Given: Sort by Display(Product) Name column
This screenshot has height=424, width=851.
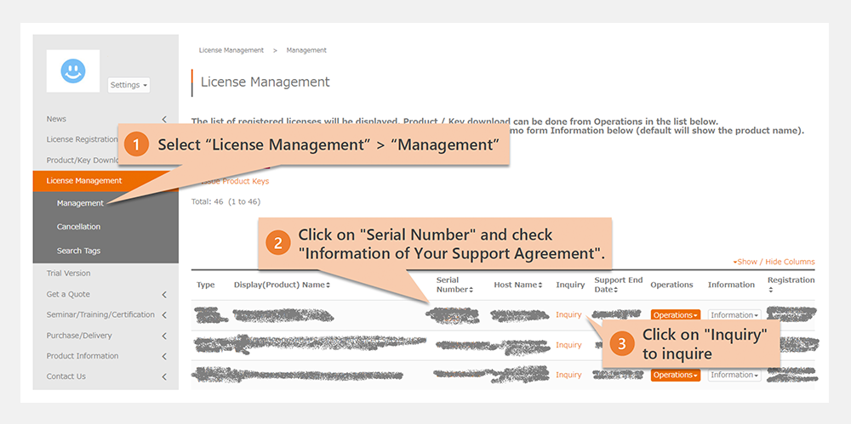Looking at the screenshot, I should click(x=282, y=285).
